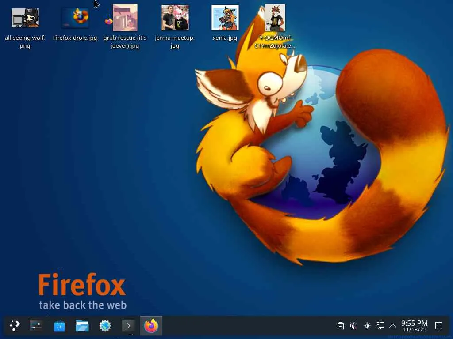Open System Settings from the taskbar
The width and height of the screenshot is (453, 339).
[36, 326]
